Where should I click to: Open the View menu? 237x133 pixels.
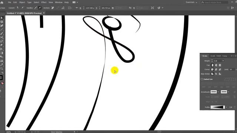coord(51,3)
